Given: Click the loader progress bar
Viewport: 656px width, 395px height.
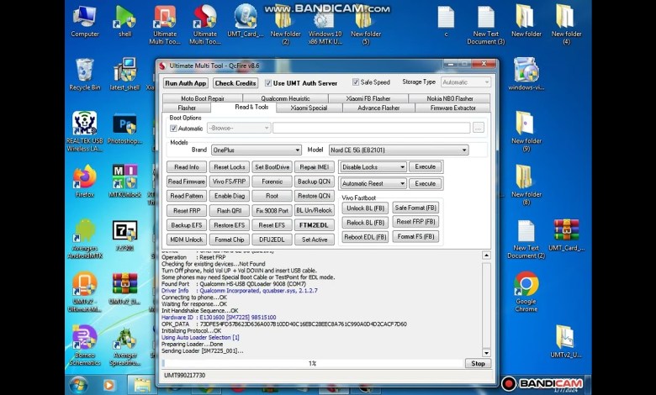Looking at the screenshot, I should [x=313, y=364].
